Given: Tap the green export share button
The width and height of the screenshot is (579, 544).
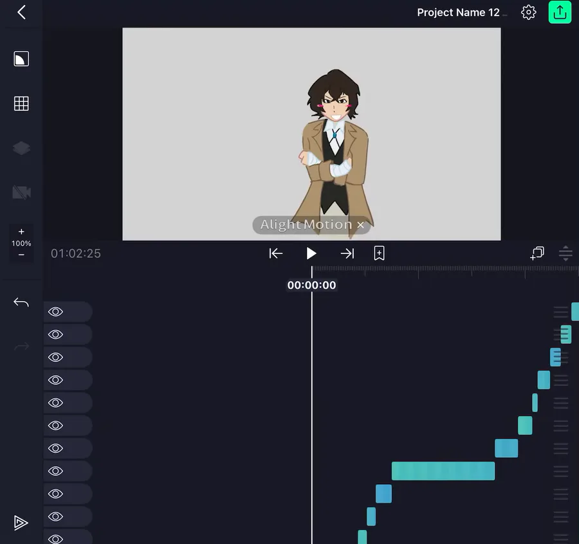Looking at the screenshot, I should coord(560,12).
